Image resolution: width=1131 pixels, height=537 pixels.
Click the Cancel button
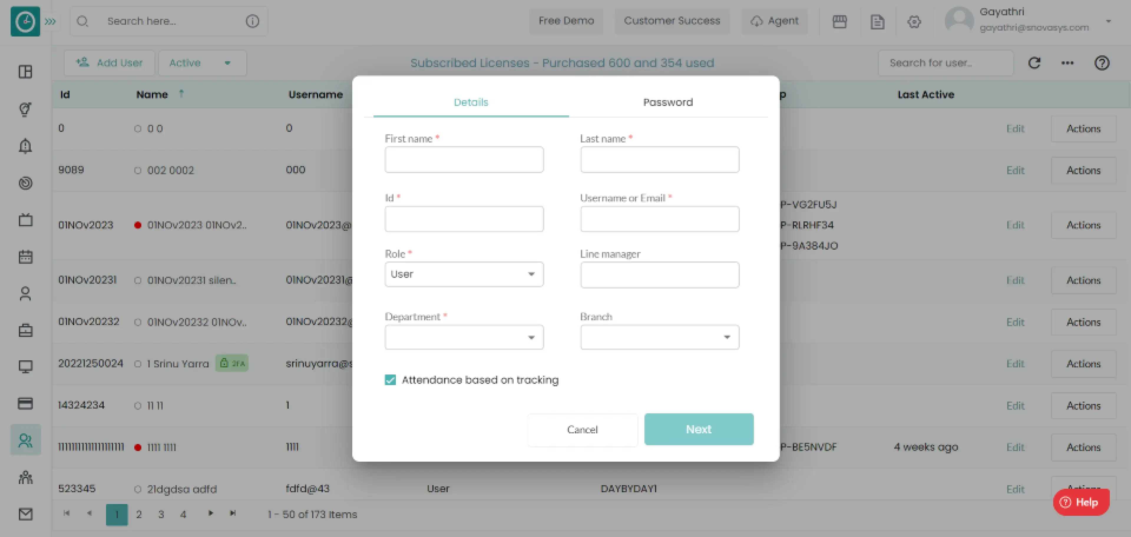[x=582, y=430]
